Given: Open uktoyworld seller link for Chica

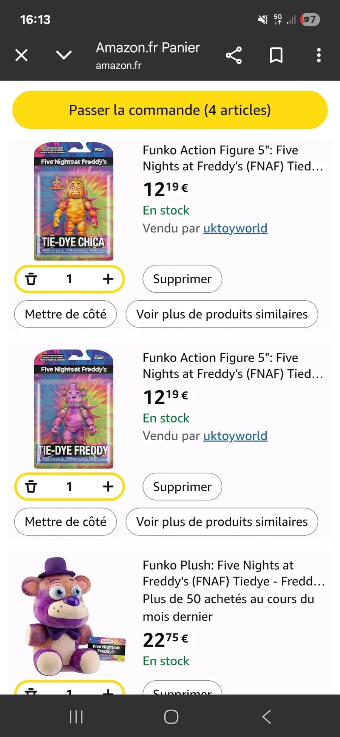Looking at the screenshot, I should tap(235, 228).
